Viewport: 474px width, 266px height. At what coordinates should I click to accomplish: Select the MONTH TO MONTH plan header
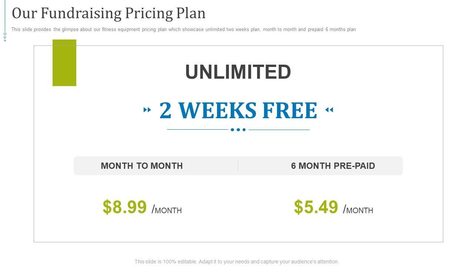[142, 166]
